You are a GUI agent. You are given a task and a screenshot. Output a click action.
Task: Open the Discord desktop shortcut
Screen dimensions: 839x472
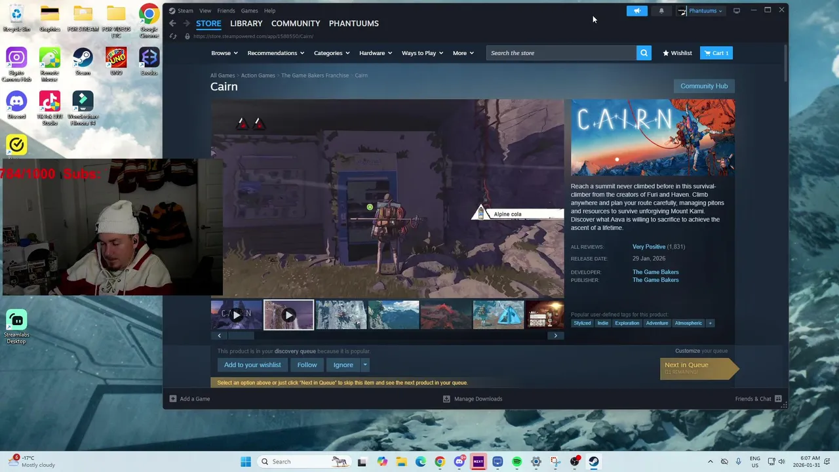tap(16, 105)
